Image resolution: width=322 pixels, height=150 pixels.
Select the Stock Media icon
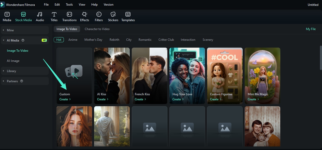(23, 15)
